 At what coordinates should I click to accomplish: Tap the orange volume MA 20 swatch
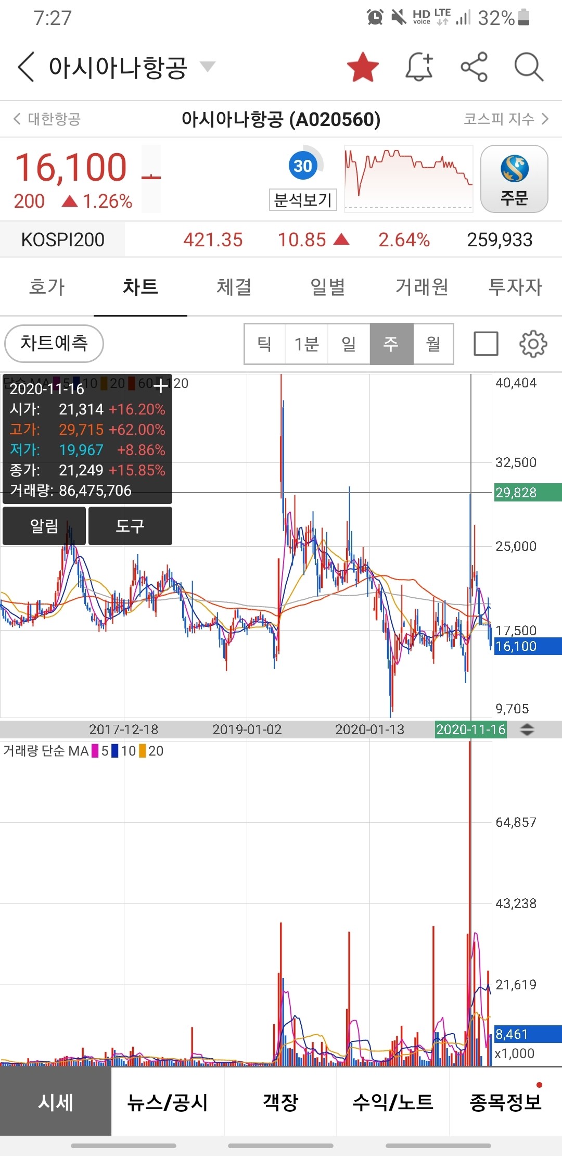coord(142,751)
